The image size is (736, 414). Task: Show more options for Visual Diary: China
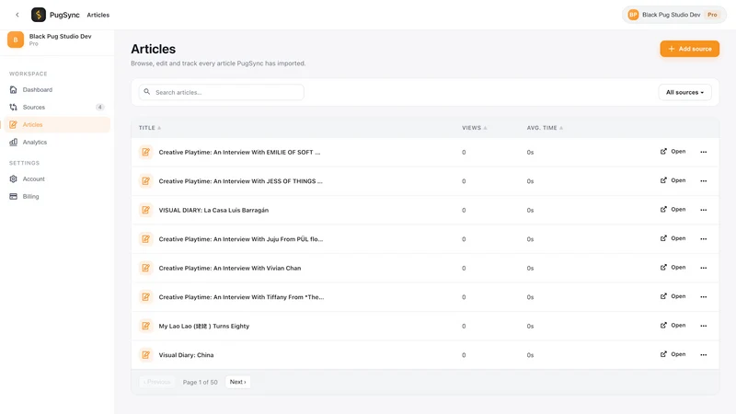click(x=703, y=355)
